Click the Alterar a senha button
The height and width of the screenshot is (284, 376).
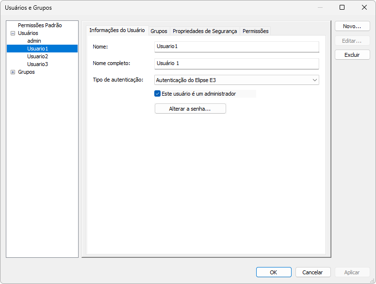point(190,109)
